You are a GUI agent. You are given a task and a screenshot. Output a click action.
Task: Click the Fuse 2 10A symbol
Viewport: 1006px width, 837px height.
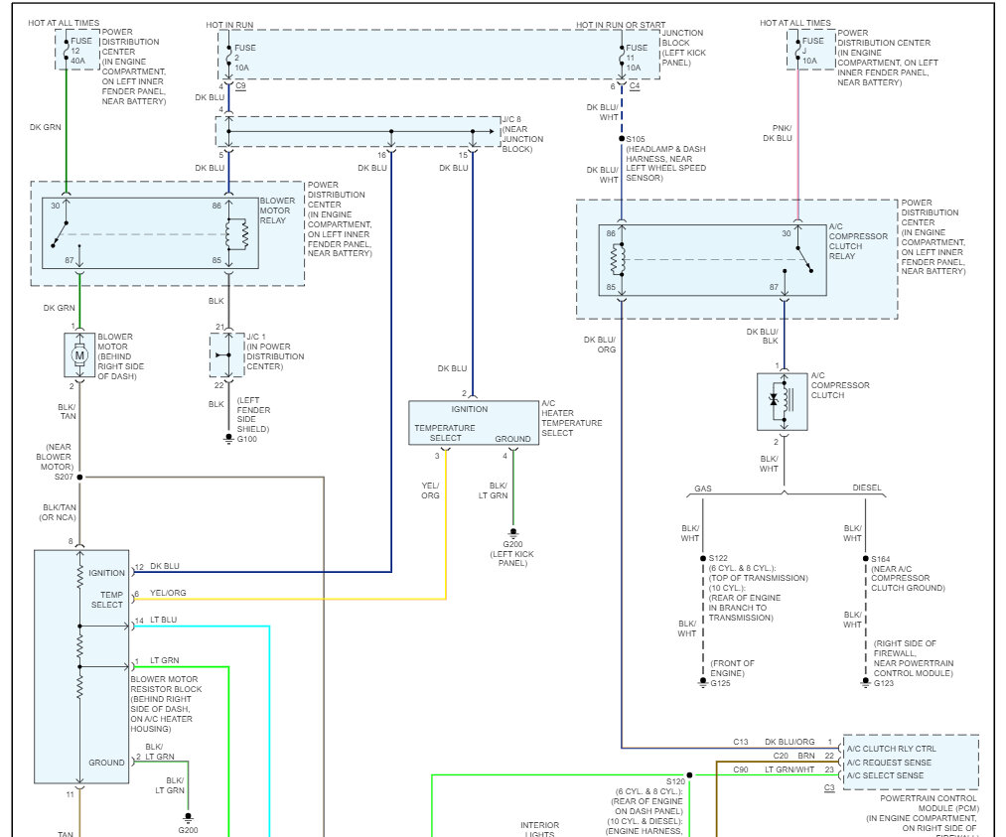[x=229, y=57]
